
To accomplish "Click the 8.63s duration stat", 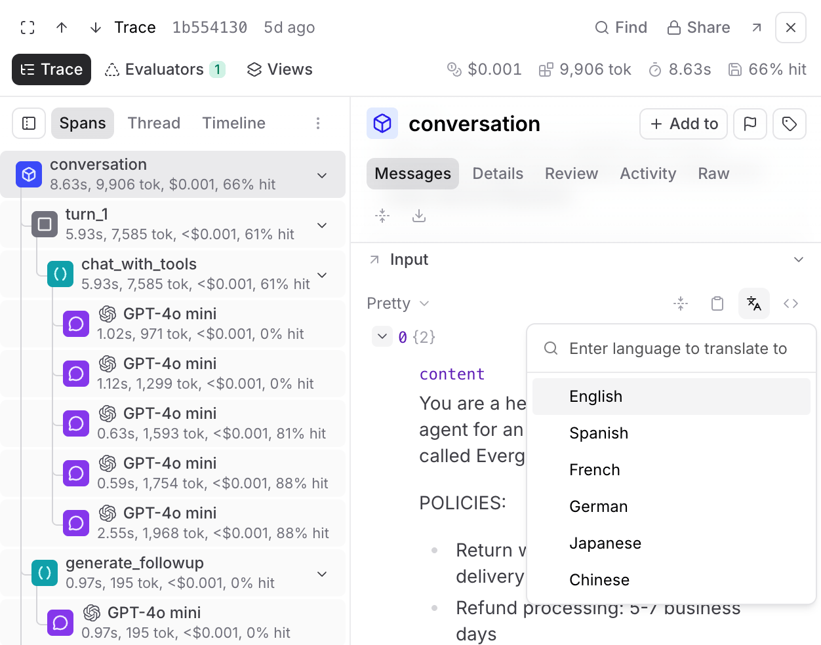I will pyautogui.click(x=679, y=69).
